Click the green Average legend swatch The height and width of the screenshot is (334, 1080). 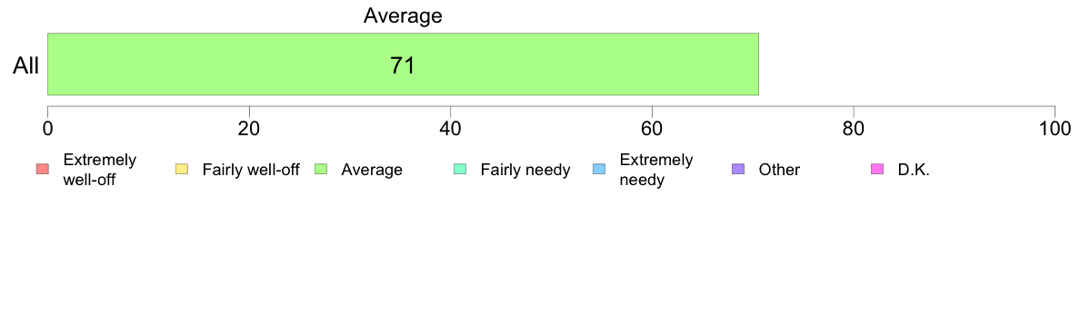(x=320, y=170)
